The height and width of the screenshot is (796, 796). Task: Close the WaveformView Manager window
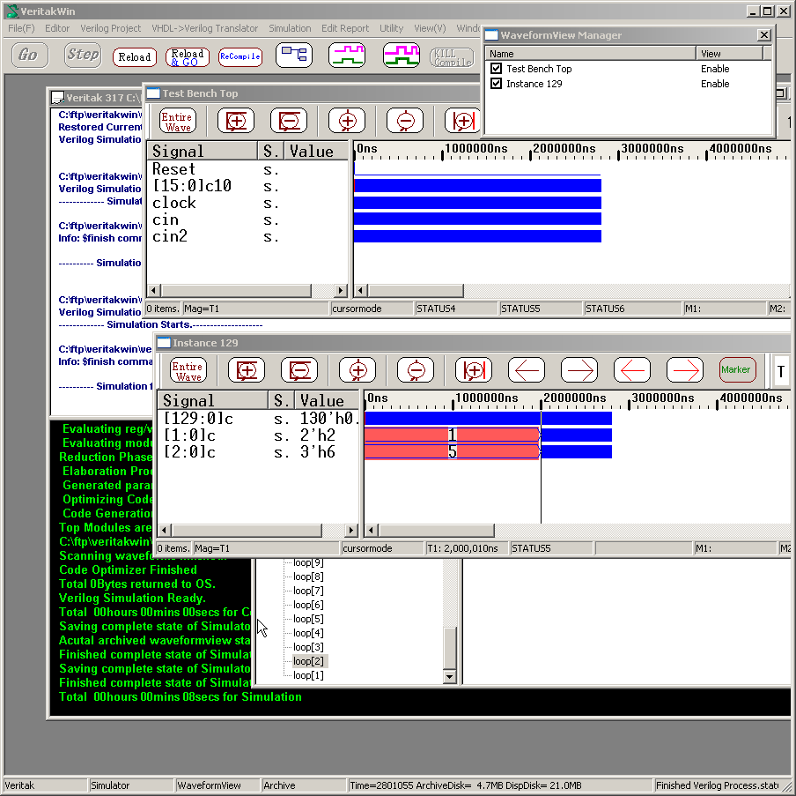coord(764,35)
